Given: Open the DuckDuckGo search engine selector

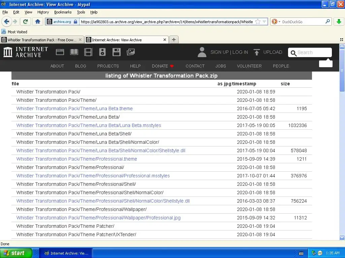Looking at the screenshot, I should 276,21.
